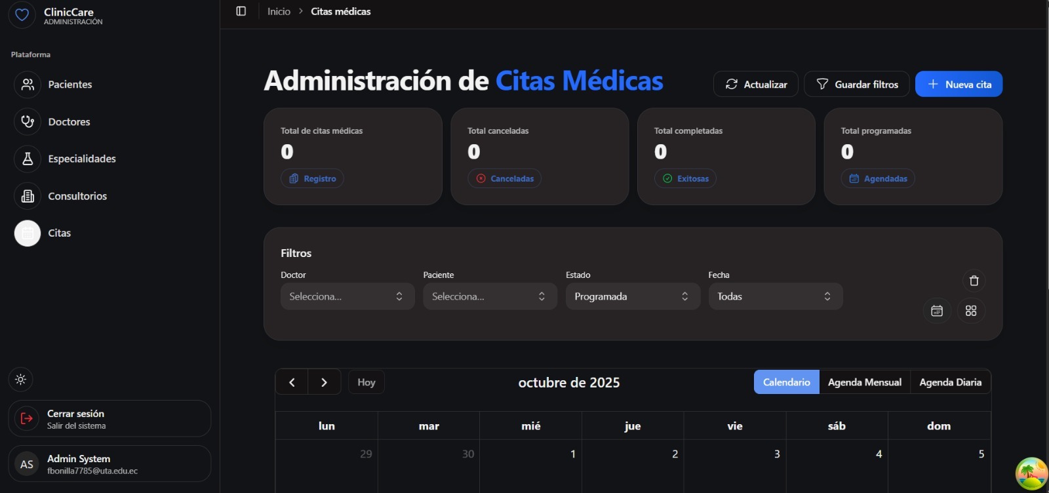Open the Admin System user card

109,464
